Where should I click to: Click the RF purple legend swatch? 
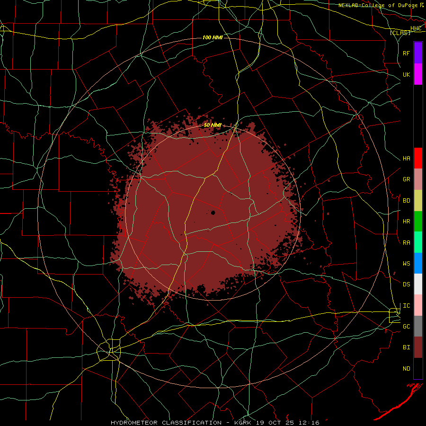click(x=418, y=53)
